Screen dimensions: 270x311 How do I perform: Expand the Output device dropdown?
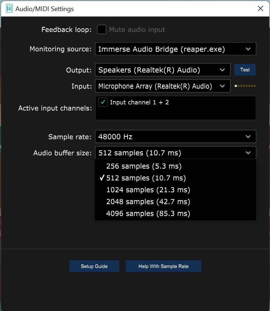coord(163,70)
